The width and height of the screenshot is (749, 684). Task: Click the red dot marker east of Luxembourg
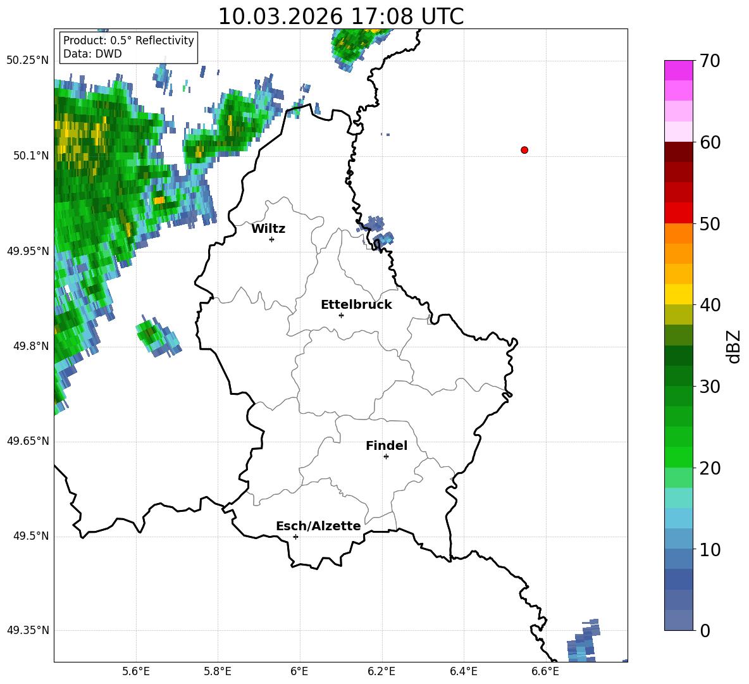point(524,150)
